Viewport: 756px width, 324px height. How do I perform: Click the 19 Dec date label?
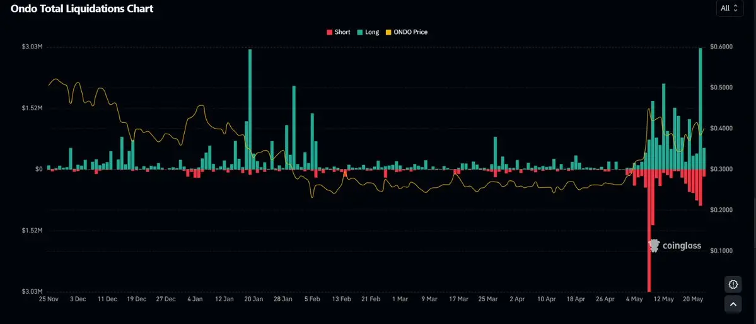(x=136, y=299)
